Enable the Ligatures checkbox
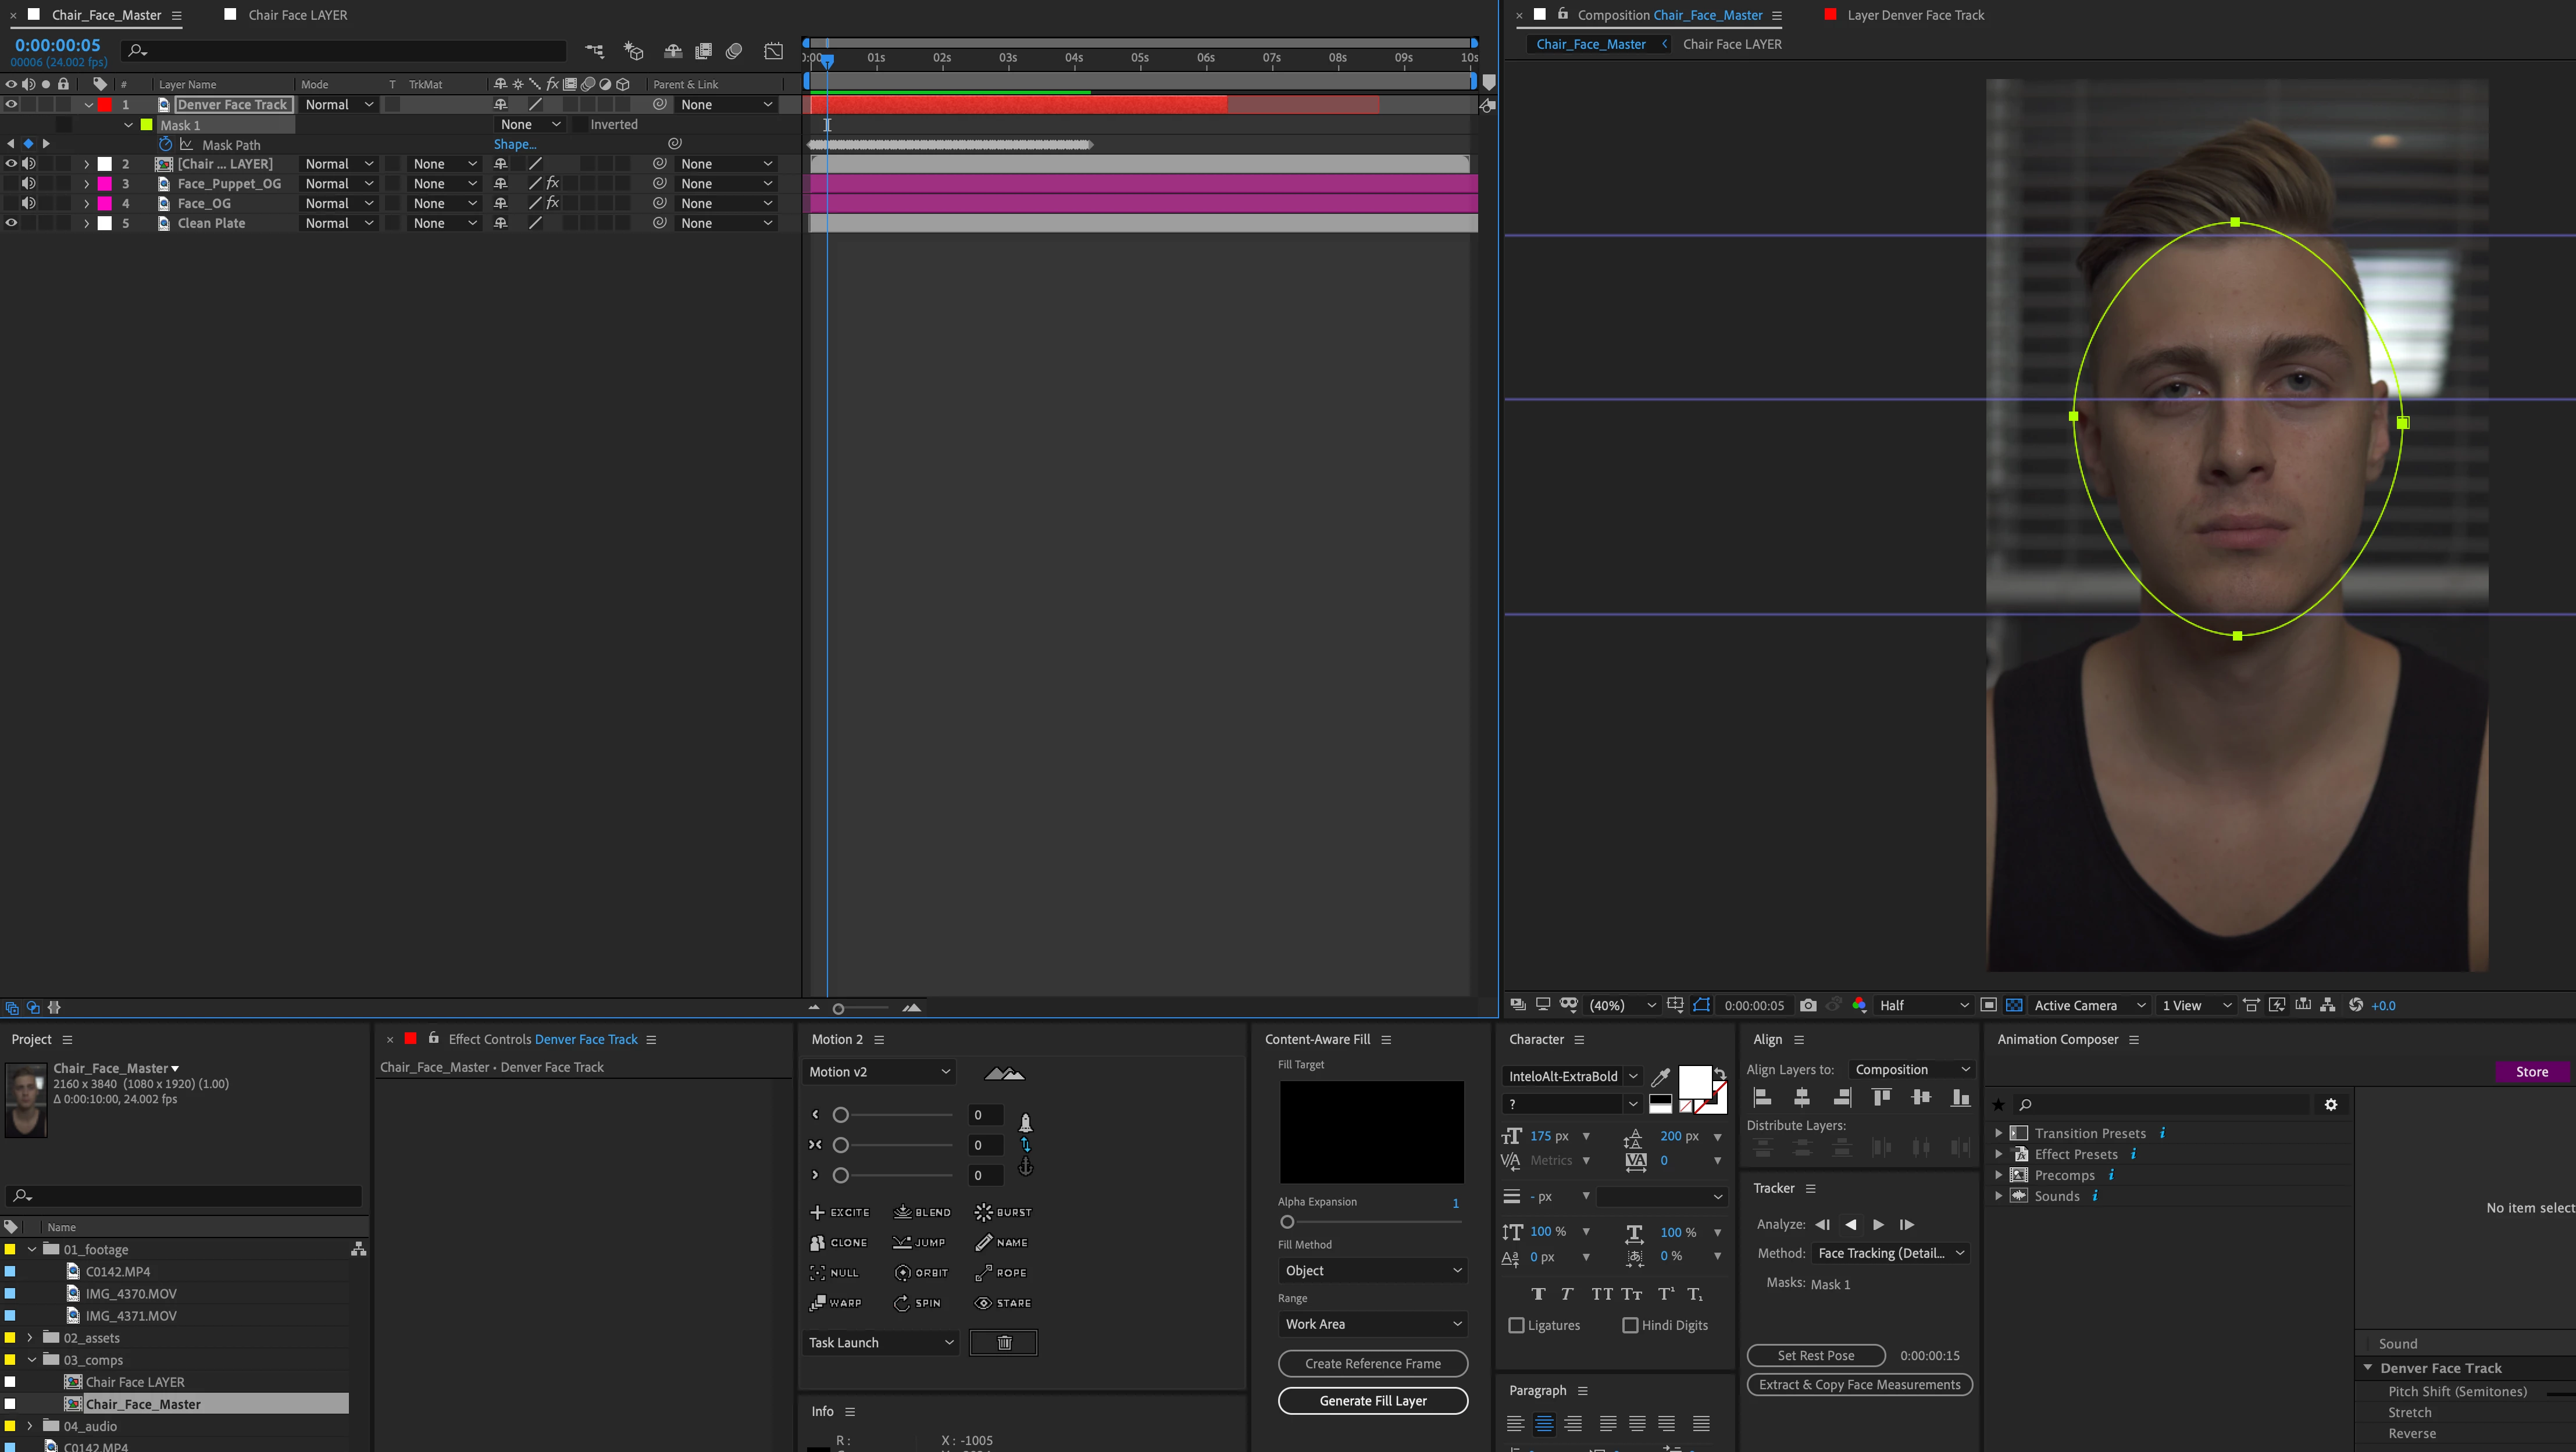Image resolution: width=2576 pixels, height=1452 pixels. 1516,1325
